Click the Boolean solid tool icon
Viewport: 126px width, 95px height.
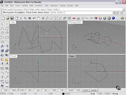(7, 51)
